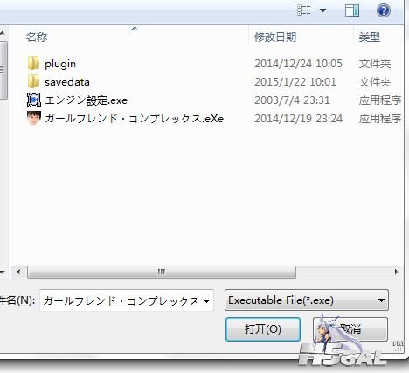Click 应用程序 type of ガールフレンド・コンプレックス.eXe row

(x=380, y=119)
